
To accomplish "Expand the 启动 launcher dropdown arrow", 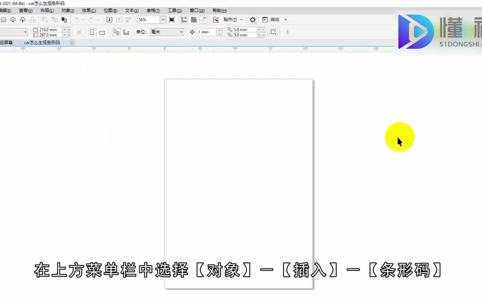I will click(286, 20).
